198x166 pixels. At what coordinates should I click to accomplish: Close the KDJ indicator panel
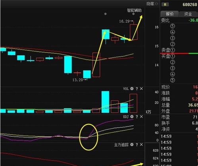click(x=141, y=117)
